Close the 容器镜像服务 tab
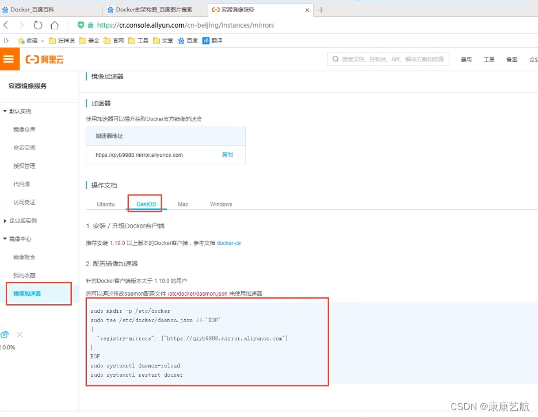The height and width of the screenshot is (417, 538). click(x=307, y=10)
